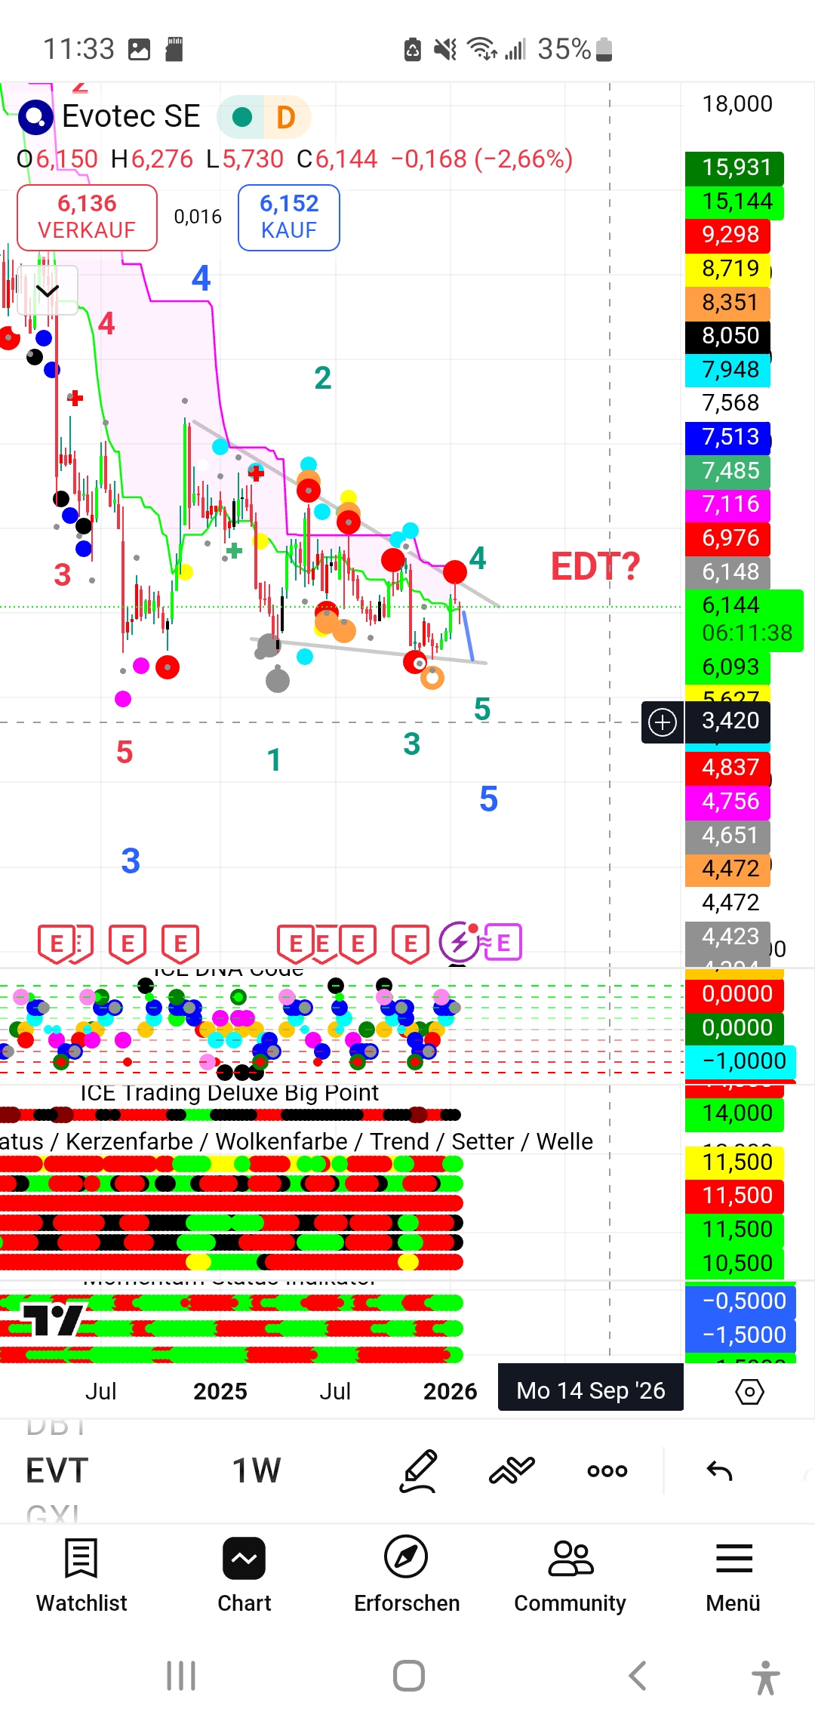
Task: Open the pencil drawing tools
Action: (419, 1470)
